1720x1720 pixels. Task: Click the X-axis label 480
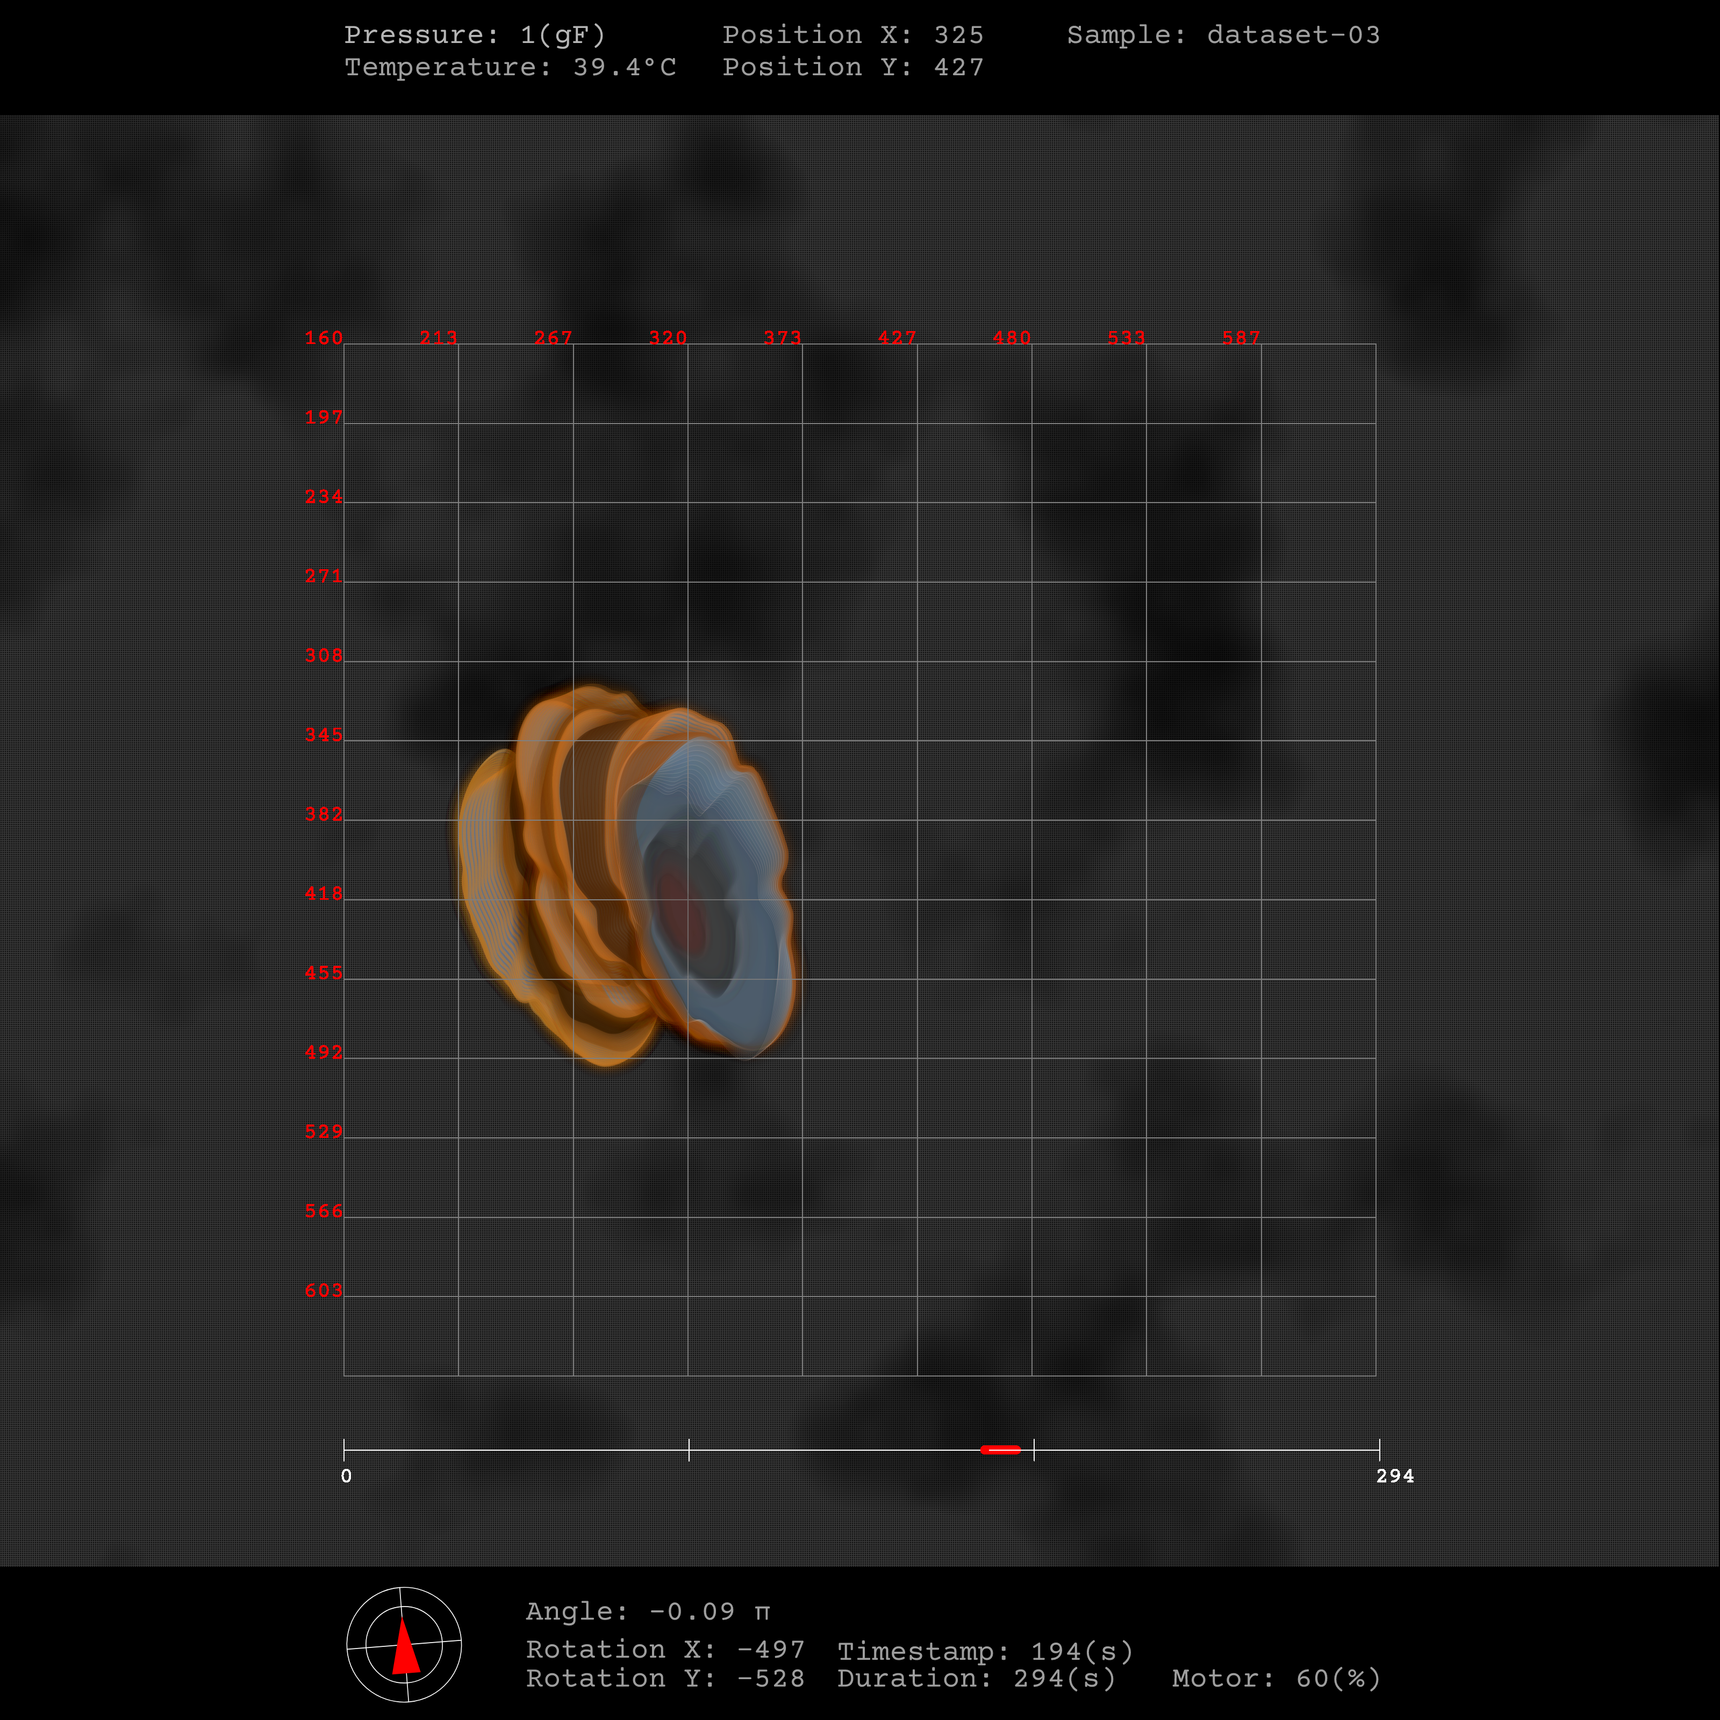click(x=1012, y=338)
